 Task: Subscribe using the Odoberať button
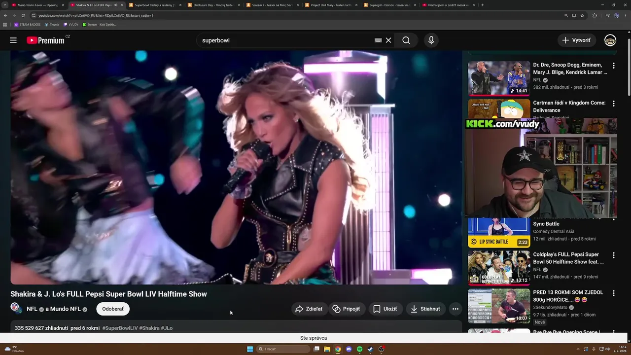tap(113, 309)
